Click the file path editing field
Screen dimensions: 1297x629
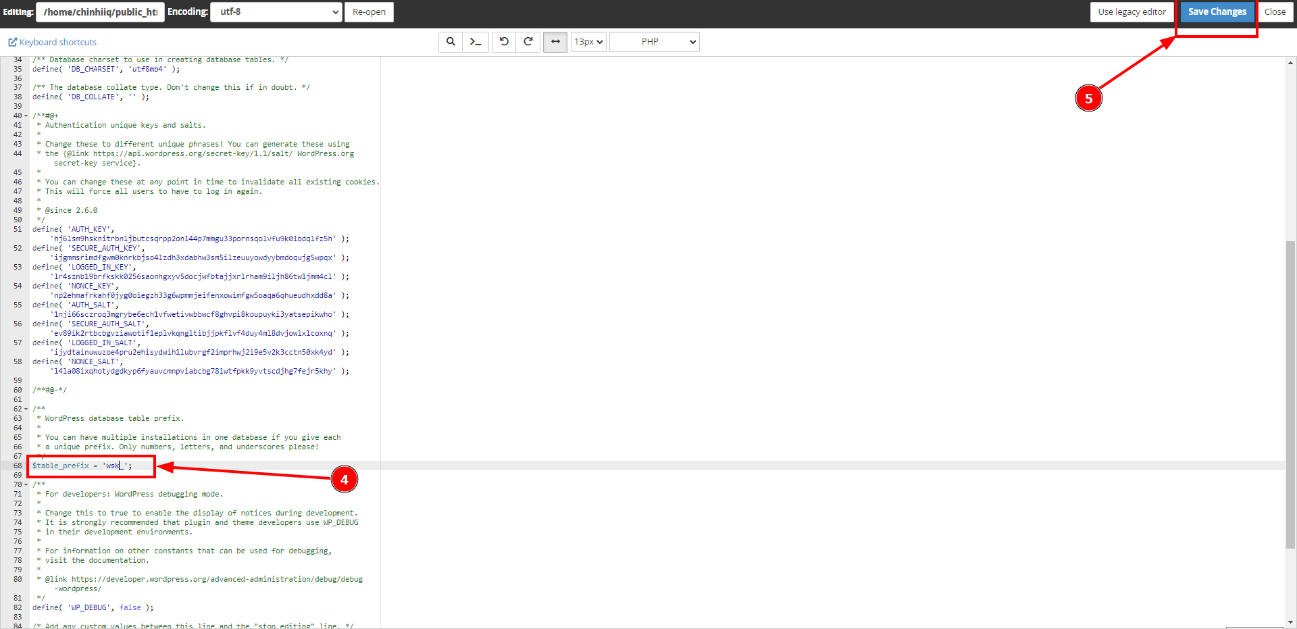(100, 12)
